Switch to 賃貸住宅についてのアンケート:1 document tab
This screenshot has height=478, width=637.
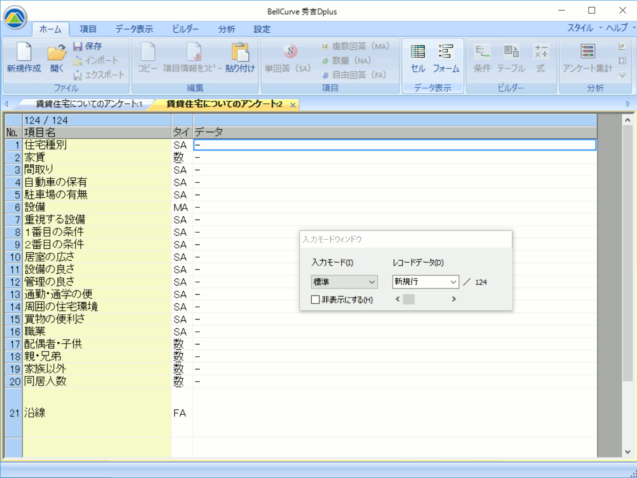coord(89,104)
